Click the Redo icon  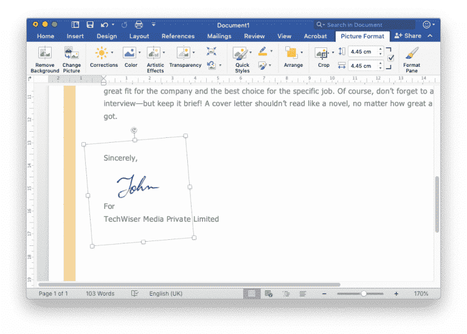(x=125, y=25)
